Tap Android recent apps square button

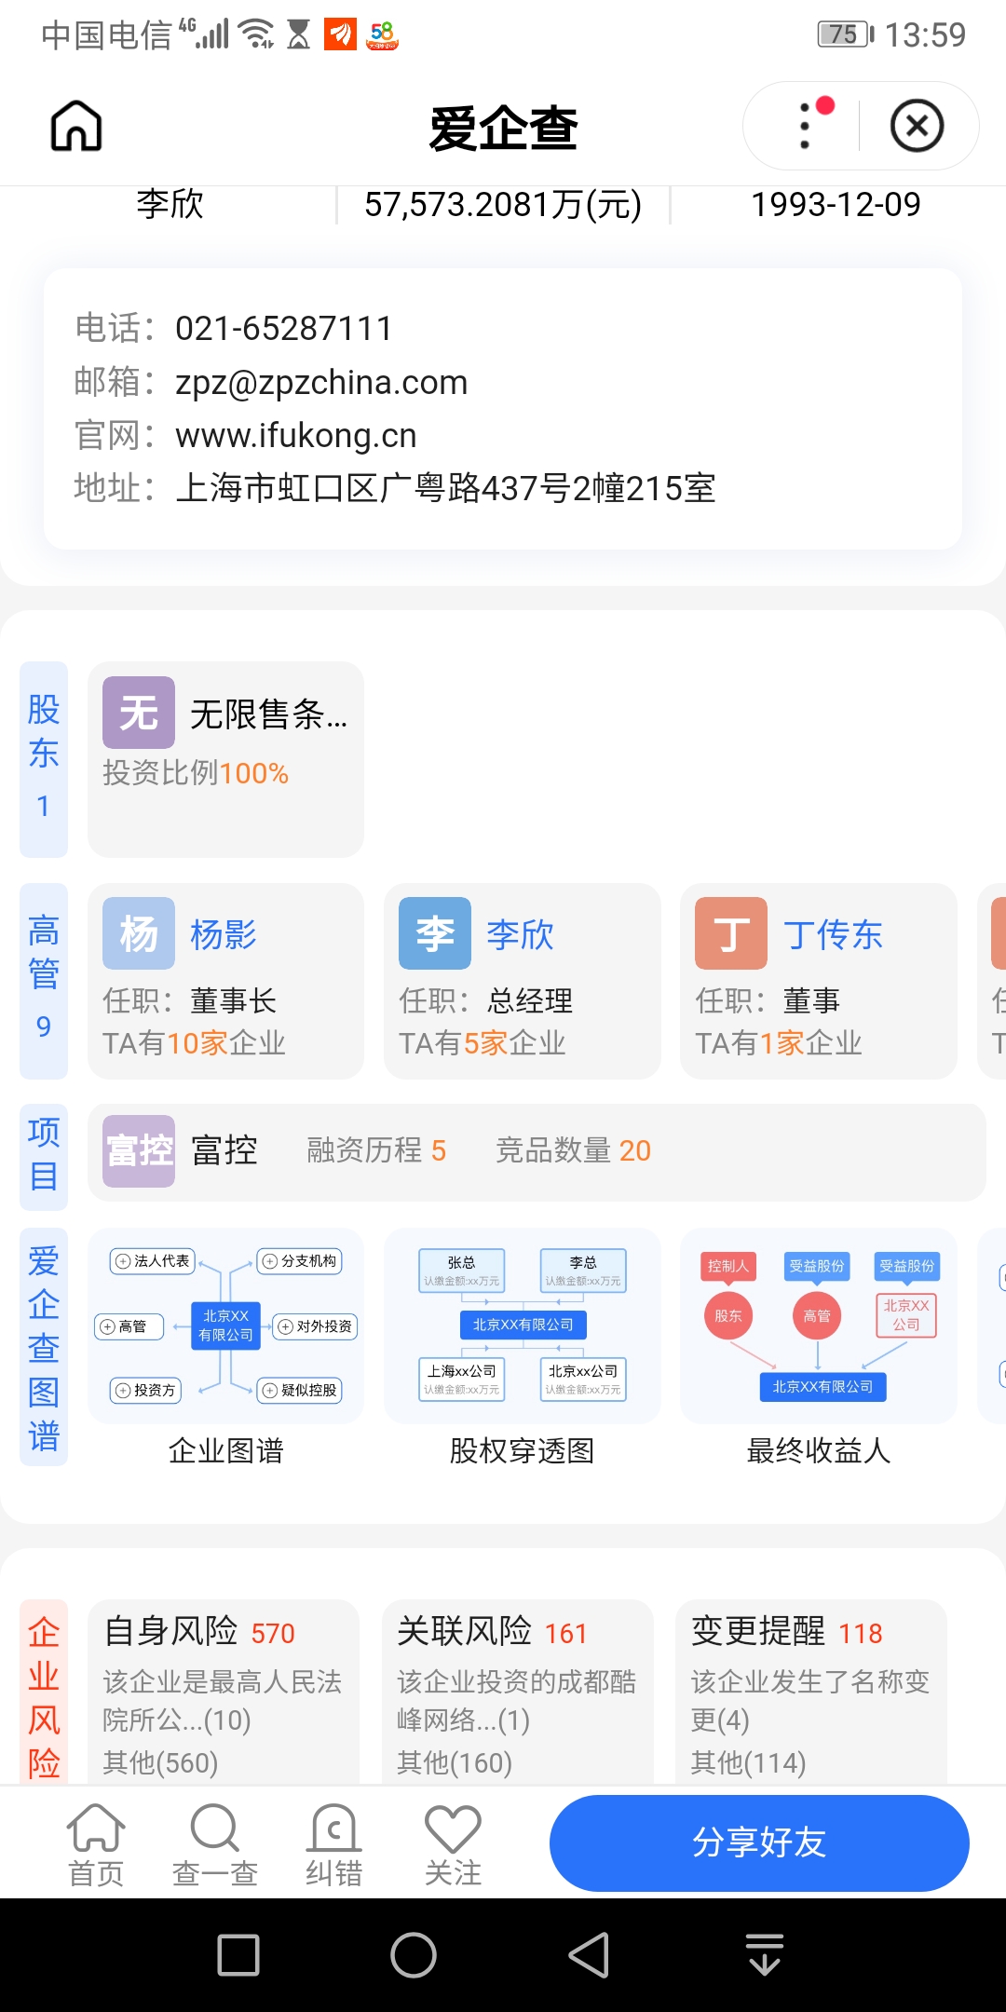pos(238,1954)
